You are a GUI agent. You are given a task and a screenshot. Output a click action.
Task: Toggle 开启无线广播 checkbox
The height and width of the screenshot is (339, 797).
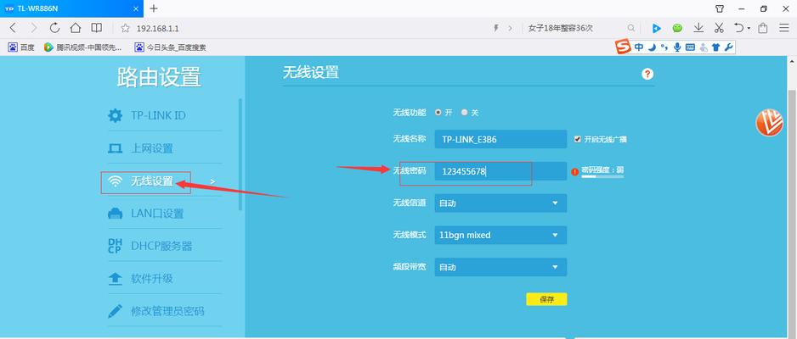[577, 139]
